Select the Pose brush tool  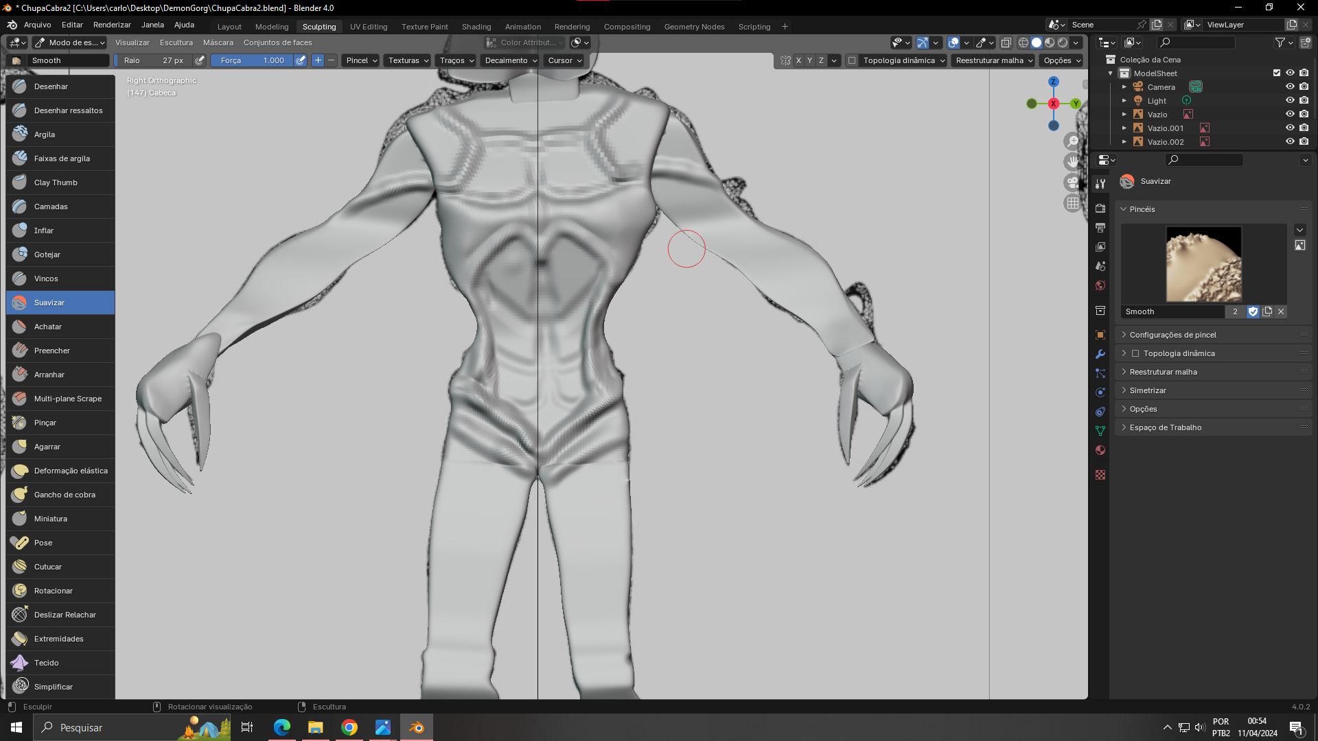(x=43, y=543)
